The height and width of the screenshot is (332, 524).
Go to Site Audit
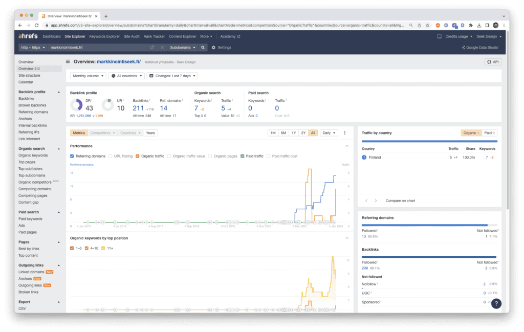click(x=132, y=36)
